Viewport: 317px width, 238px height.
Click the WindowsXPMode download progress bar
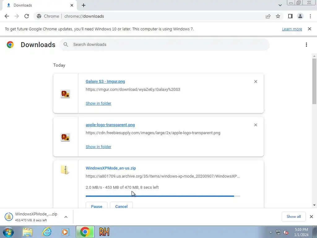point(163,196)
